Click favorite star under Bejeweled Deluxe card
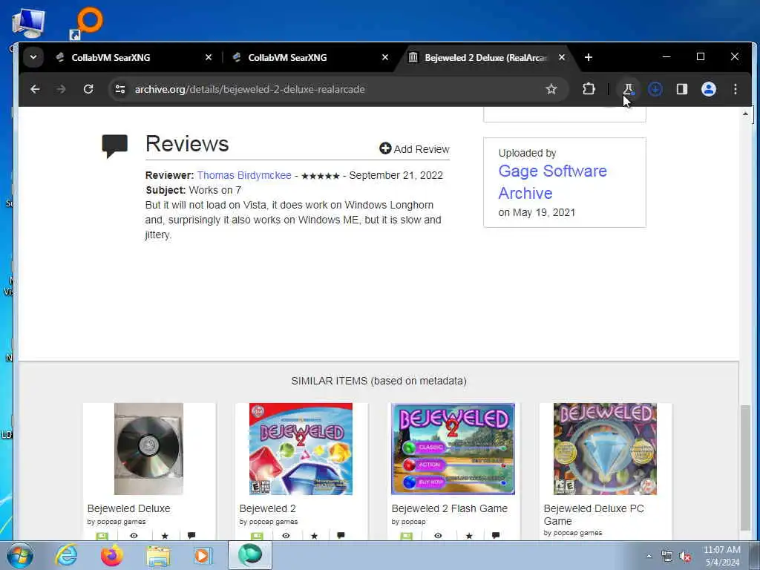760x570 pixels. tap(165, 536)
